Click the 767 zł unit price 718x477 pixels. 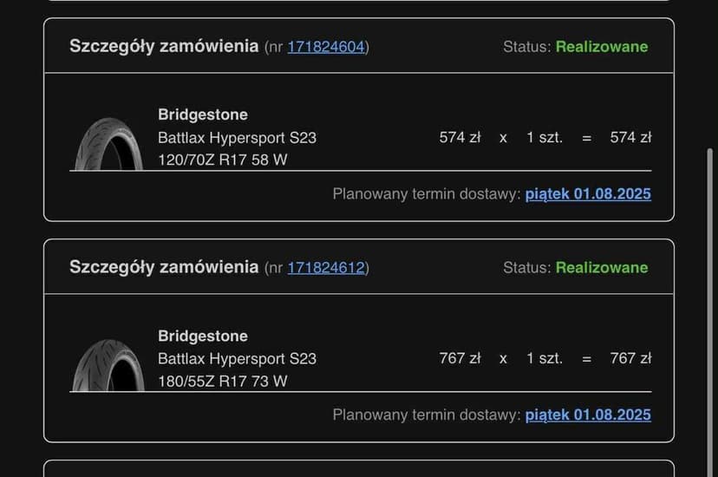pyautogui.click(x=460, y=358)
